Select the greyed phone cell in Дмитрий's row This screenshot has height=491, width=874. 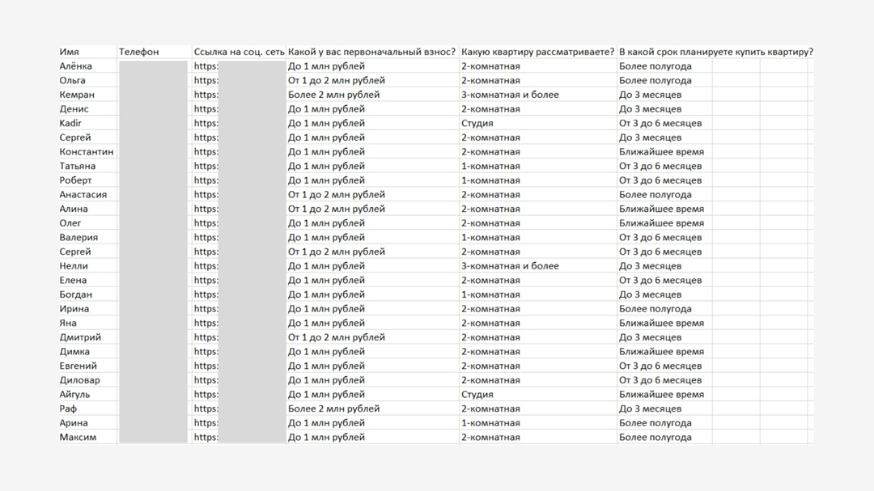click(153, 337)
